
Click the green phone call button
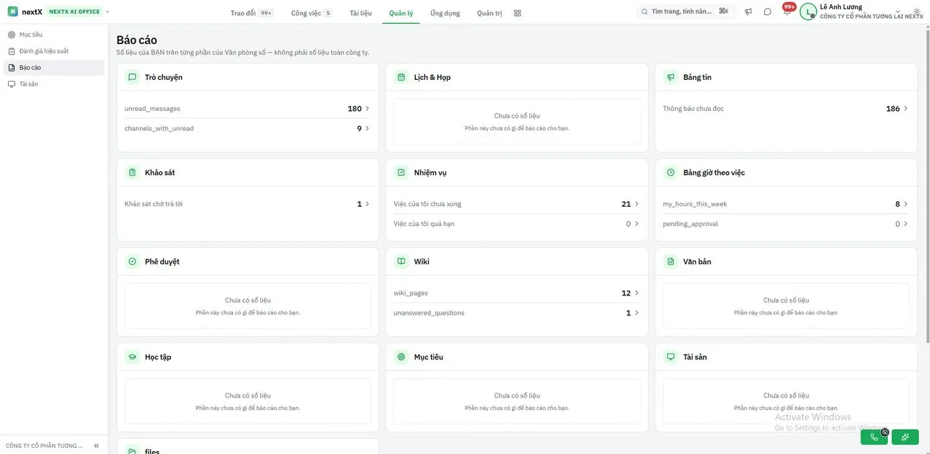pyautogui.click(x=874, y=437)
